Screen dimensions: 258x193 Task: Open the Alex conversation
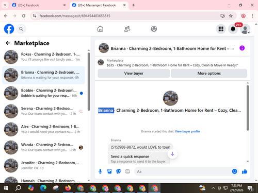tap(43, 129)
